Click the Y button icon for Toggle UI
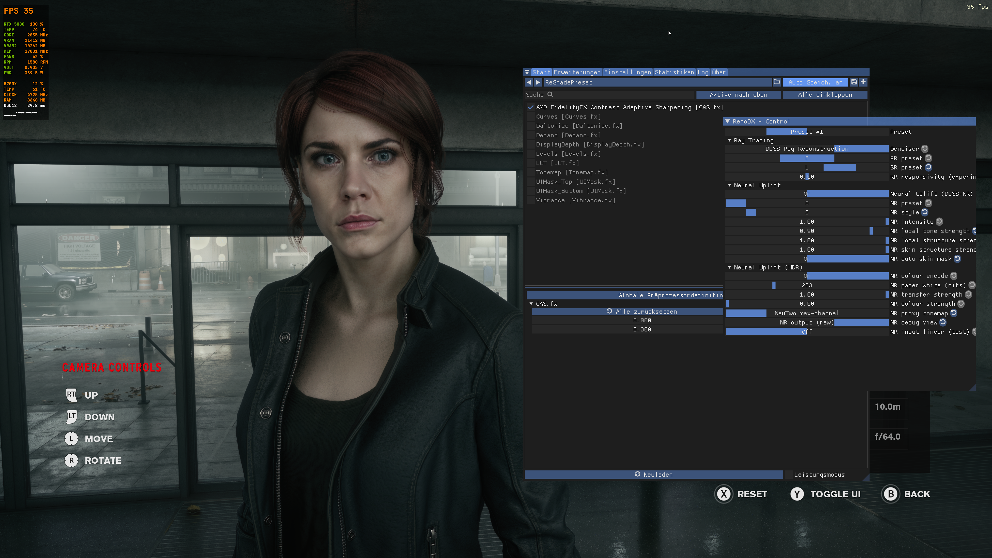The width and height of the screenshot is (992, 558). tap(797, 494)
